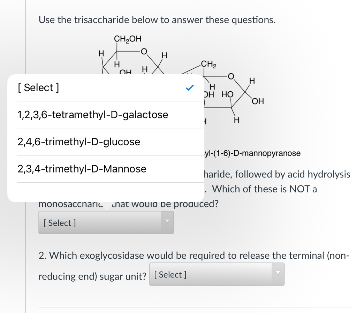
Task: Select 2,4,6-trimethyl-D-glucose as the answer
Action: [x=78, y=142]
